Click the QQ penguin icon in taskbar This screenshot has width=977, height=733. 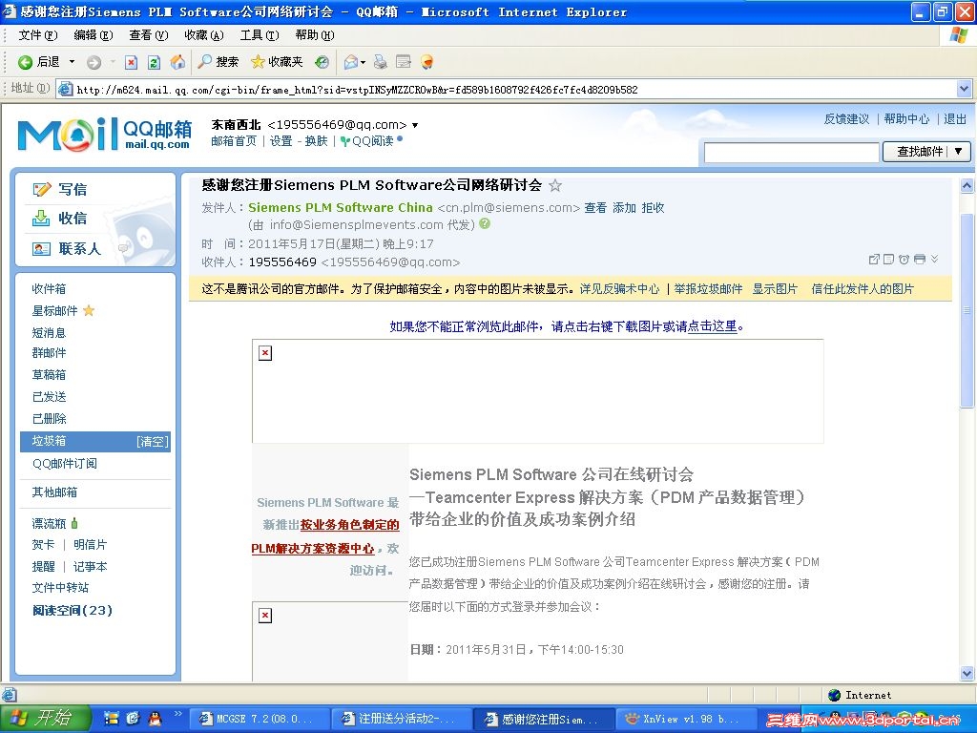(x=156, y=719)
